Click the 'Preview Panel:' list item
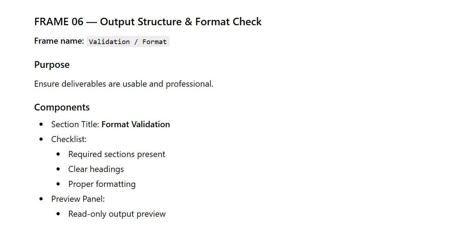The width and height of the screenshot is (451, 232). (x=78, y=199)
